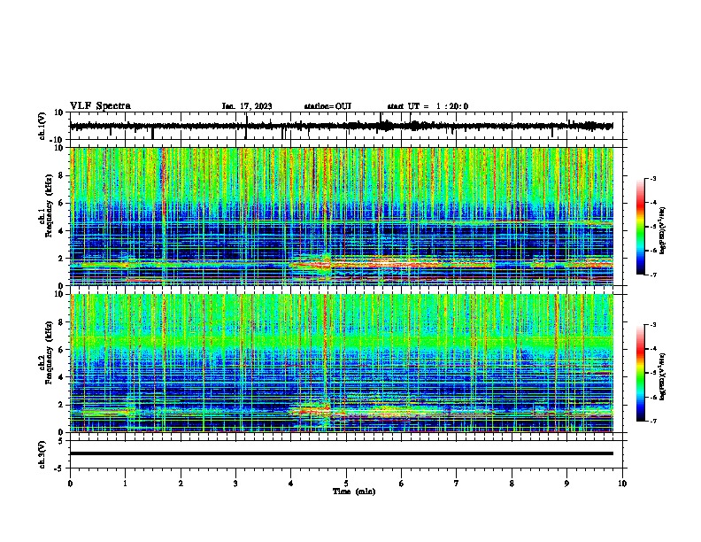701x542 pixels.
Task: Click time axis tick label "2"
Action: coord(181,484)
